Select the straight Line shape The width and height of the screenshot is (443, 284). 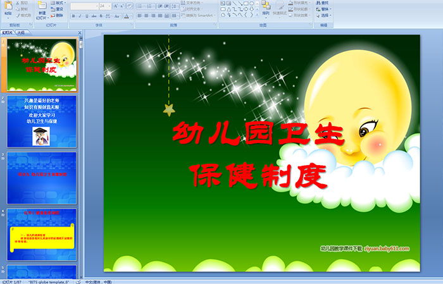pyautogui.click(x=235, y=3)
